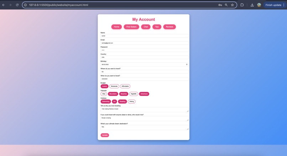This screenshot has height=156, width=287.
Task: Click the Update button
Action: [105, 135]
